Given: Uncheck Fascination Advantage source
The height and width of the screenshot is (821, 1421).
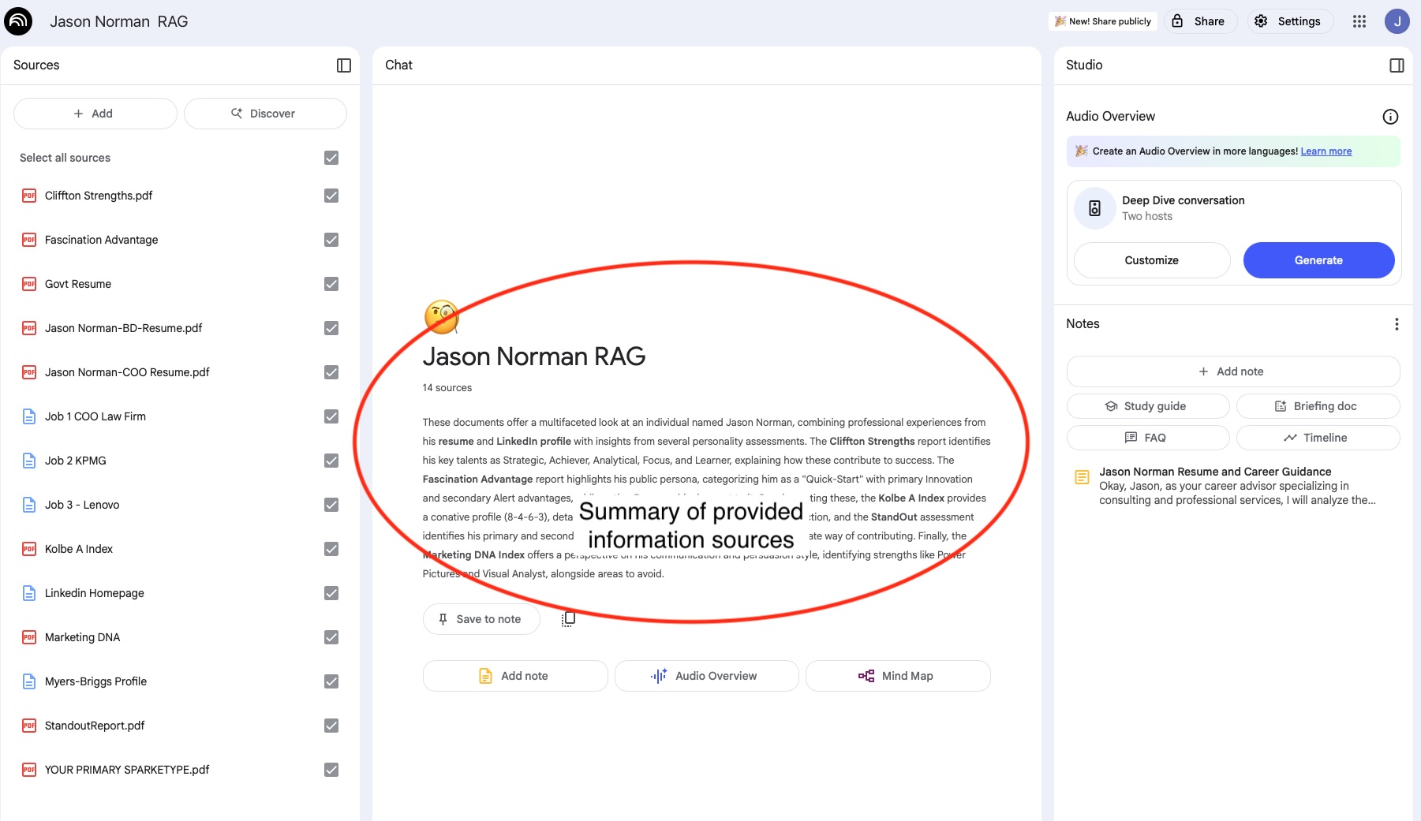Looking at the screenshot, I should pos(331,240).
